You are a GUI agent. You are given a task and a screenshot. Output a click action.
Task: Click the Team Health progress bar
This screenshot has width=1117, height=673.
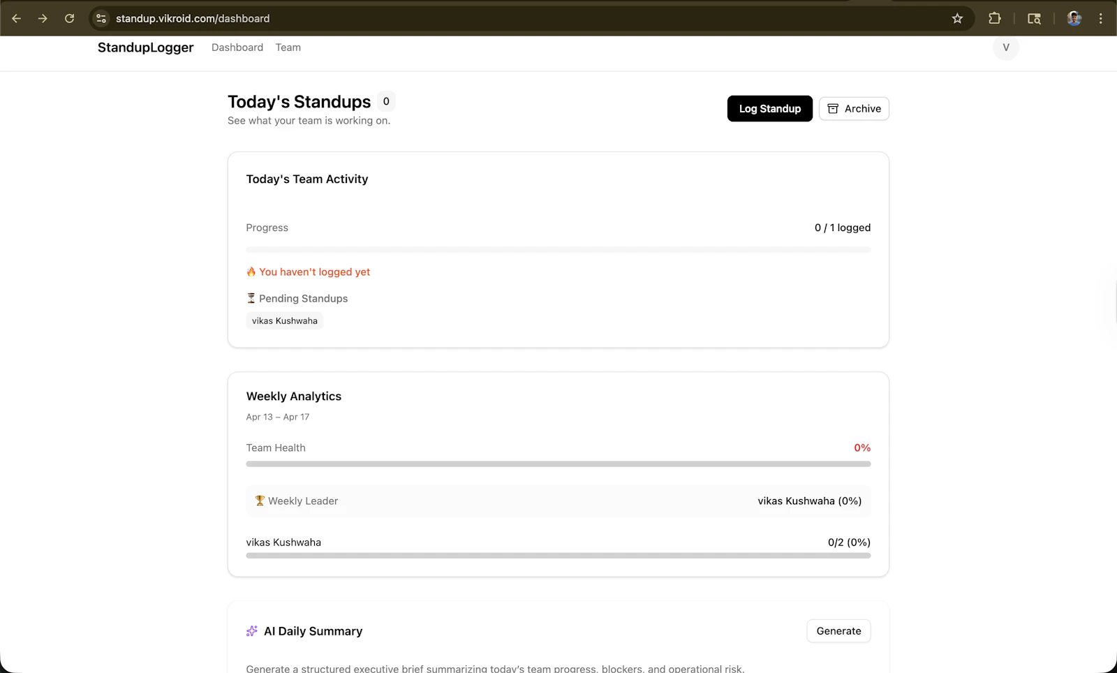click(558, 463)
